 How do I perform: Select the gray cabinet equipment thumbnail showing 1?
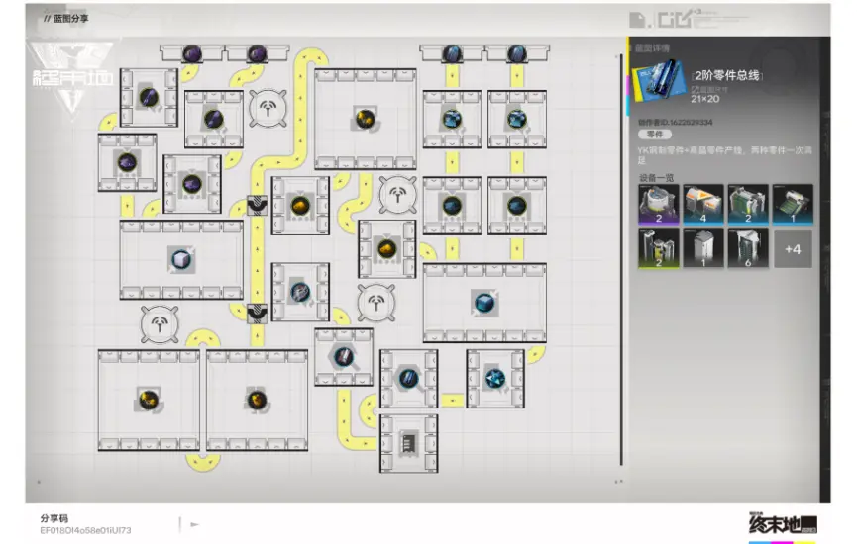pos(703,249)
